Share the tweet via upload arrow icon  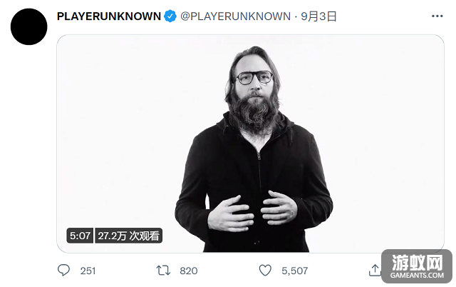pos(375,270)
